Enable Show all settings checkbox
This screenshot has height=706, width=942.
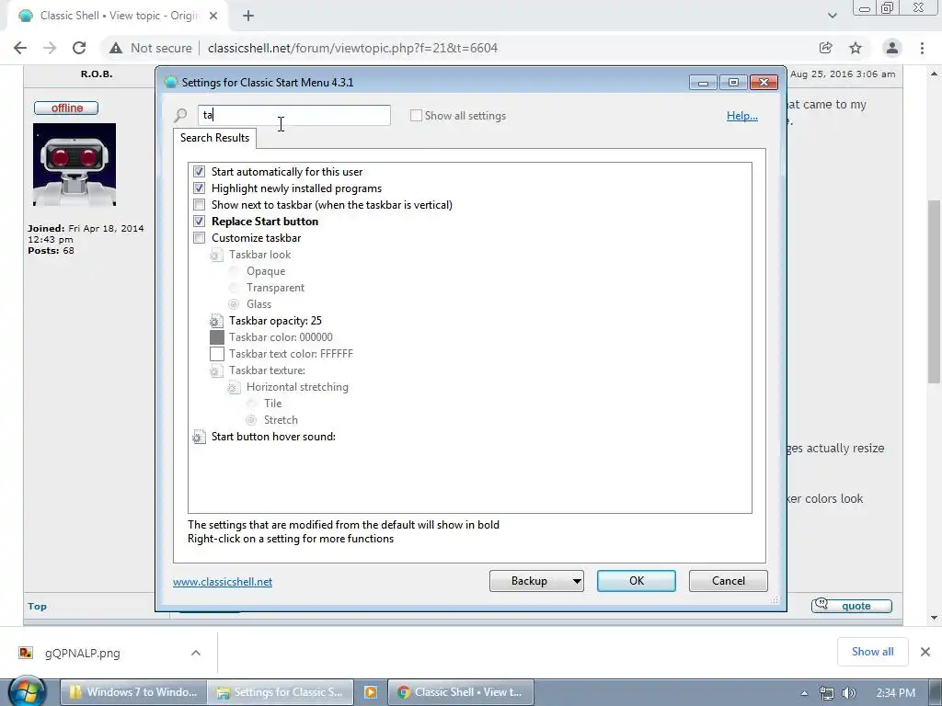(x=416, y=115)
